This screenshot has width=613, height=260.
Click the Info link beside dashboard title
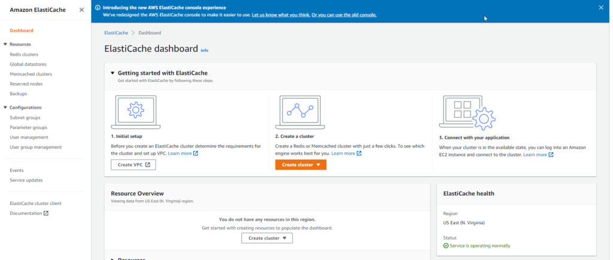coord(205,50)
